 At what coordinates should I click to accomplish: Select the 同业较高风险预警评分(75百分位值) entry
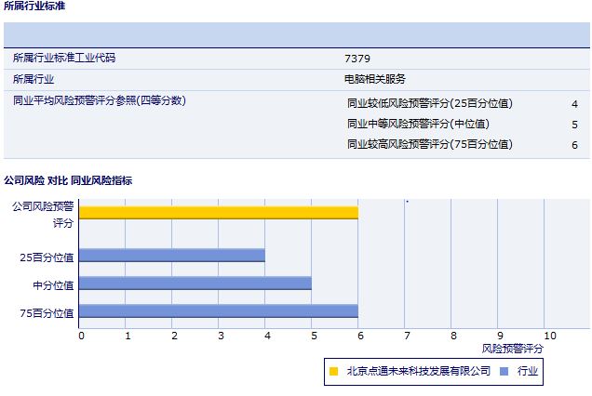click(429, 144)
